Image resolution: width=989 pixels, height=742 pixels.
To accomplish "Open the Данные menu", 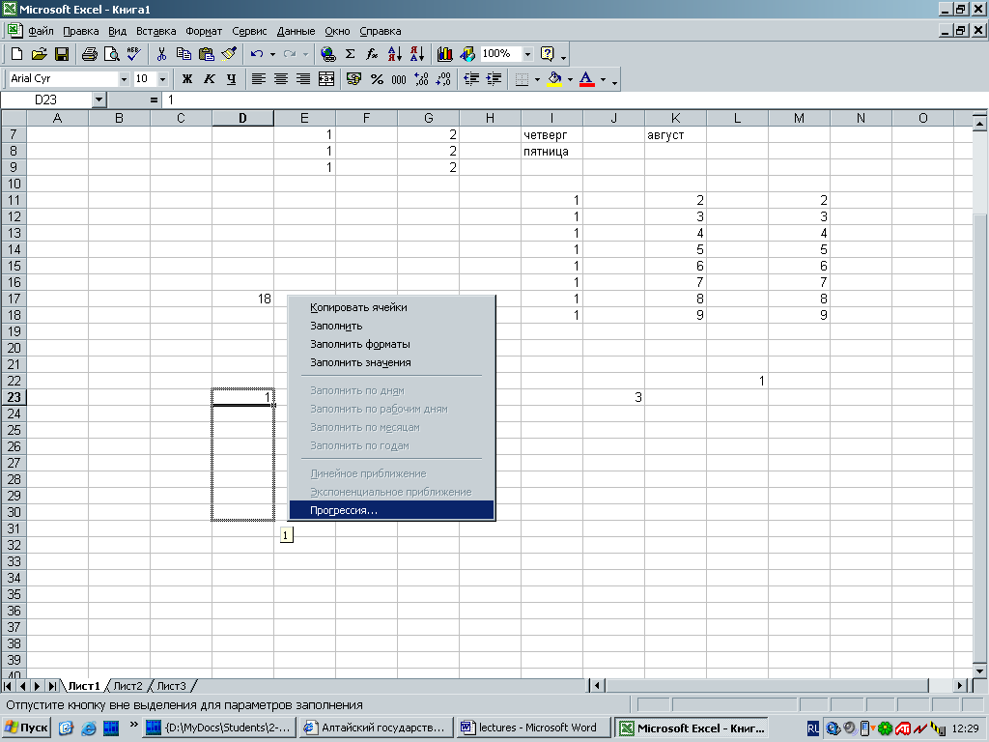I will (296, 31).
